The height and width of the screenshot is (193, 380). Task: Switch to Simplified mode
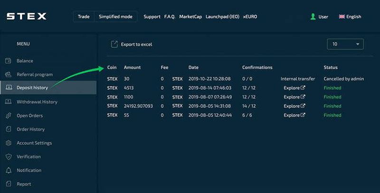click(x=115, y=17)
